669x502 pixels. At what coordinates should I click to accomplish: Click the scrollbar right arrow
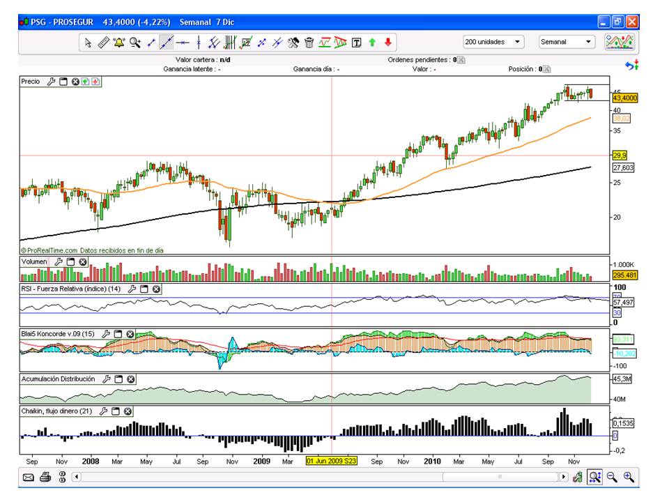pos(564,477)
